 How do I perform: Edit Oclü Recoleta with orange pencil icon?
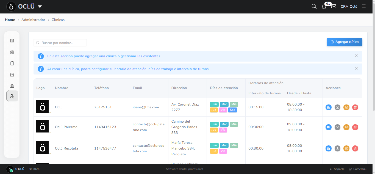click(x=346, y=148)
